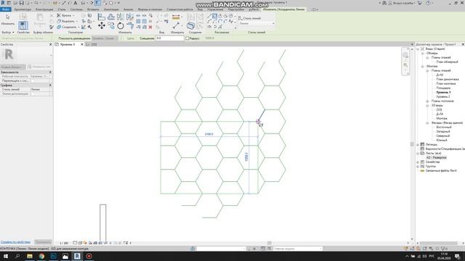
Task: Open the Properties button on ribbon
Action: pyautogui.click(x=23, y=25)
